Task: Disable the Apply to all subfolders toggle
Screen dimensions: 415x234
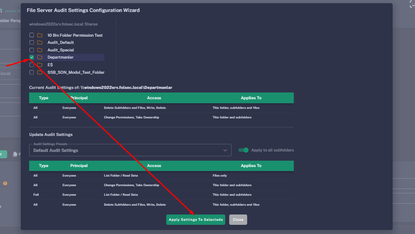Action: pos(243,150)
